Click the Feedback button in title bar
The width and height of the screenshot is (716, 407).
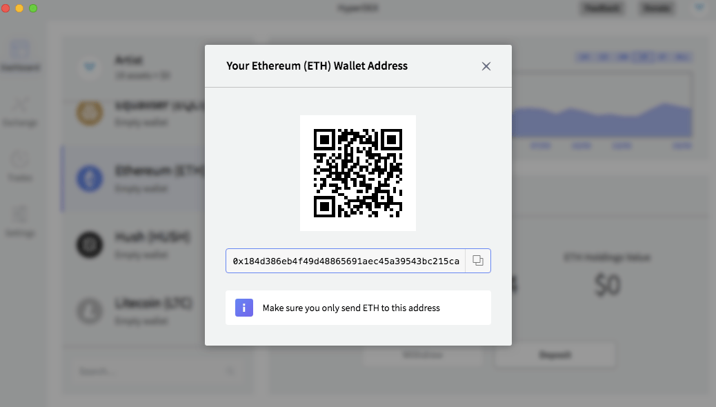tap(602, 8)
